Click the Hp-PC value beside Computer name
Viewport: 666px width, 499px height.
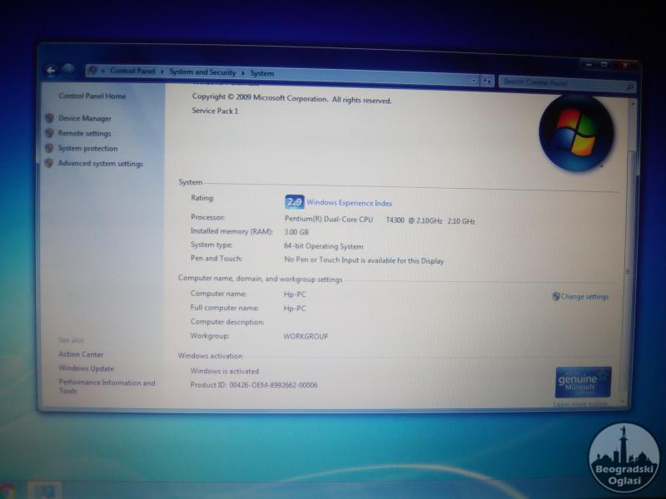pos(295,294)
